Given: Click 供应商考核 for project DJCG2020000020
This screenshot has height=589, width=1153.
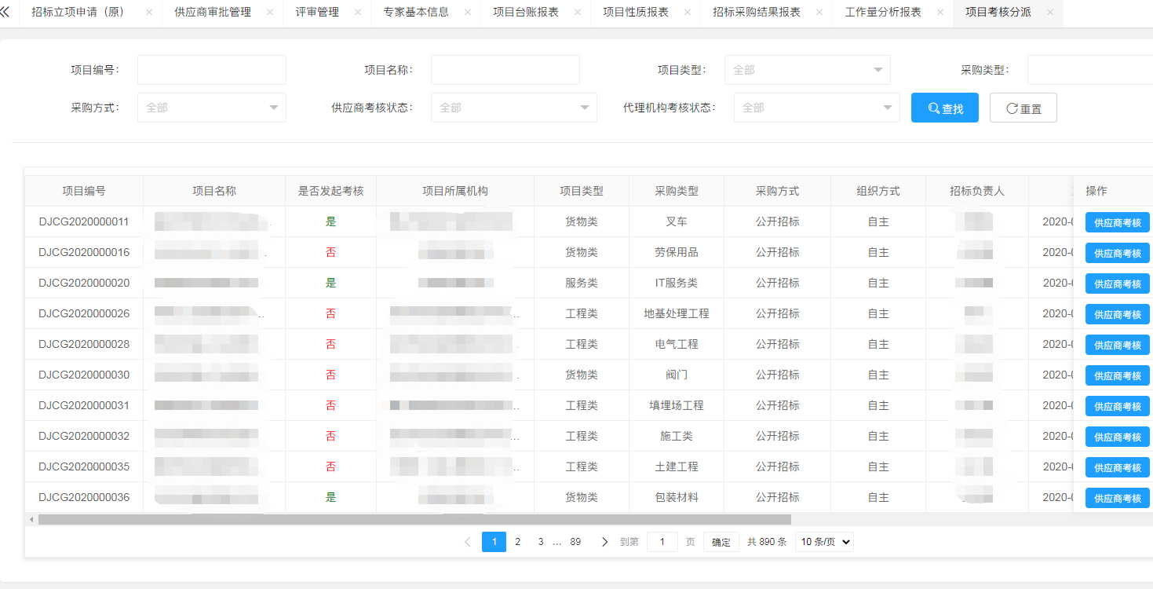Looking at the screenshot, I should 1117,283.
